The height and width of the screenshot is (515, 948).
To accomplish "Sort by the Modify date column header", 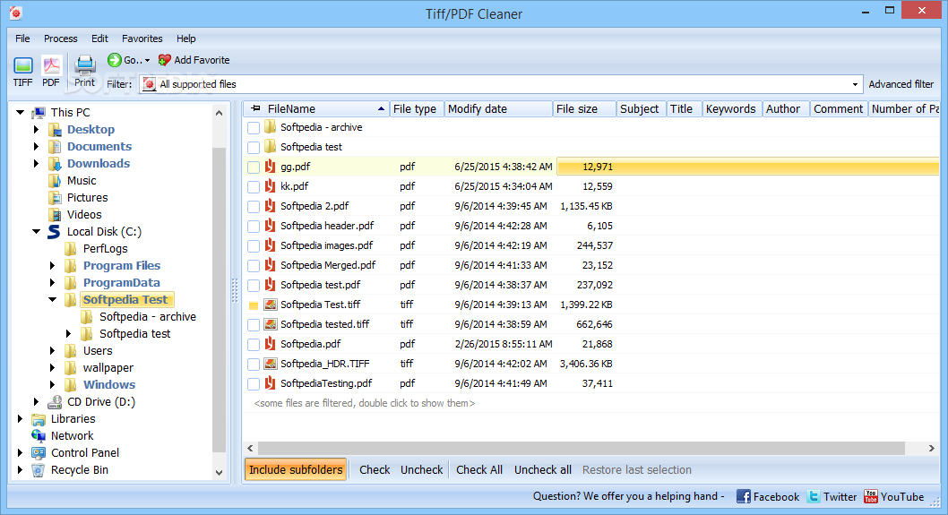I will pos(499,108).
